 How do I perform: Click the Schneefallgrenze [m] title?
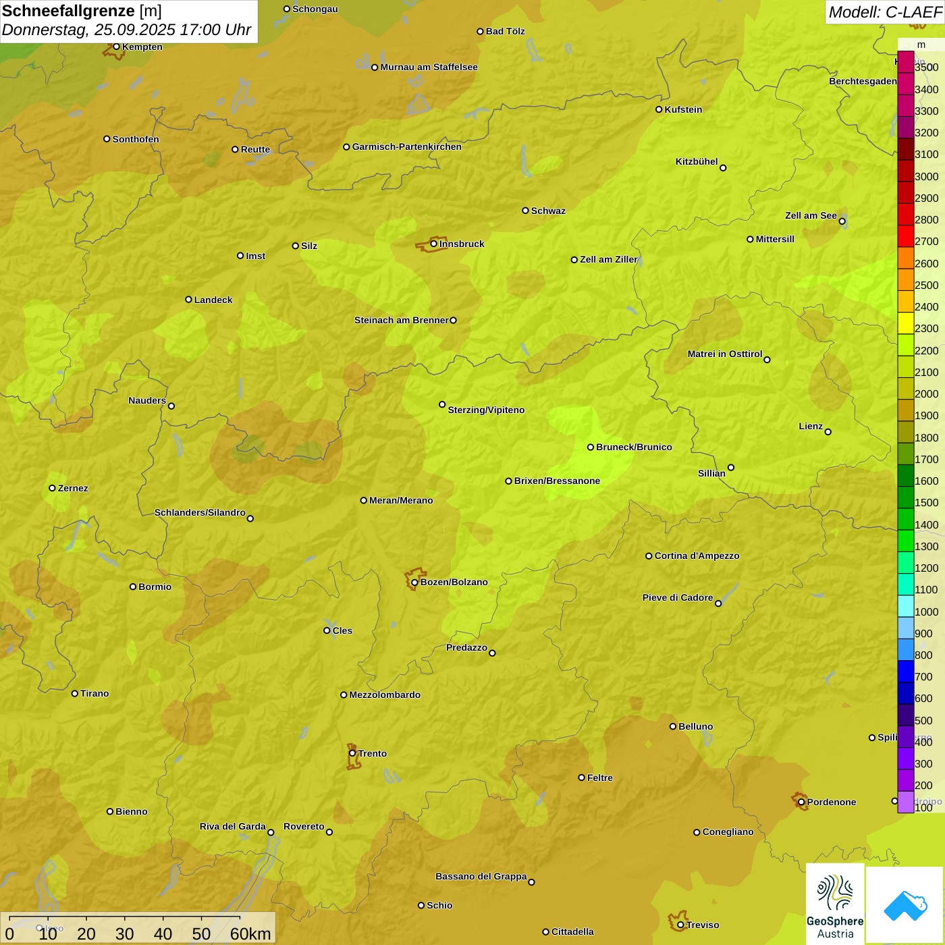click(82, 11)
